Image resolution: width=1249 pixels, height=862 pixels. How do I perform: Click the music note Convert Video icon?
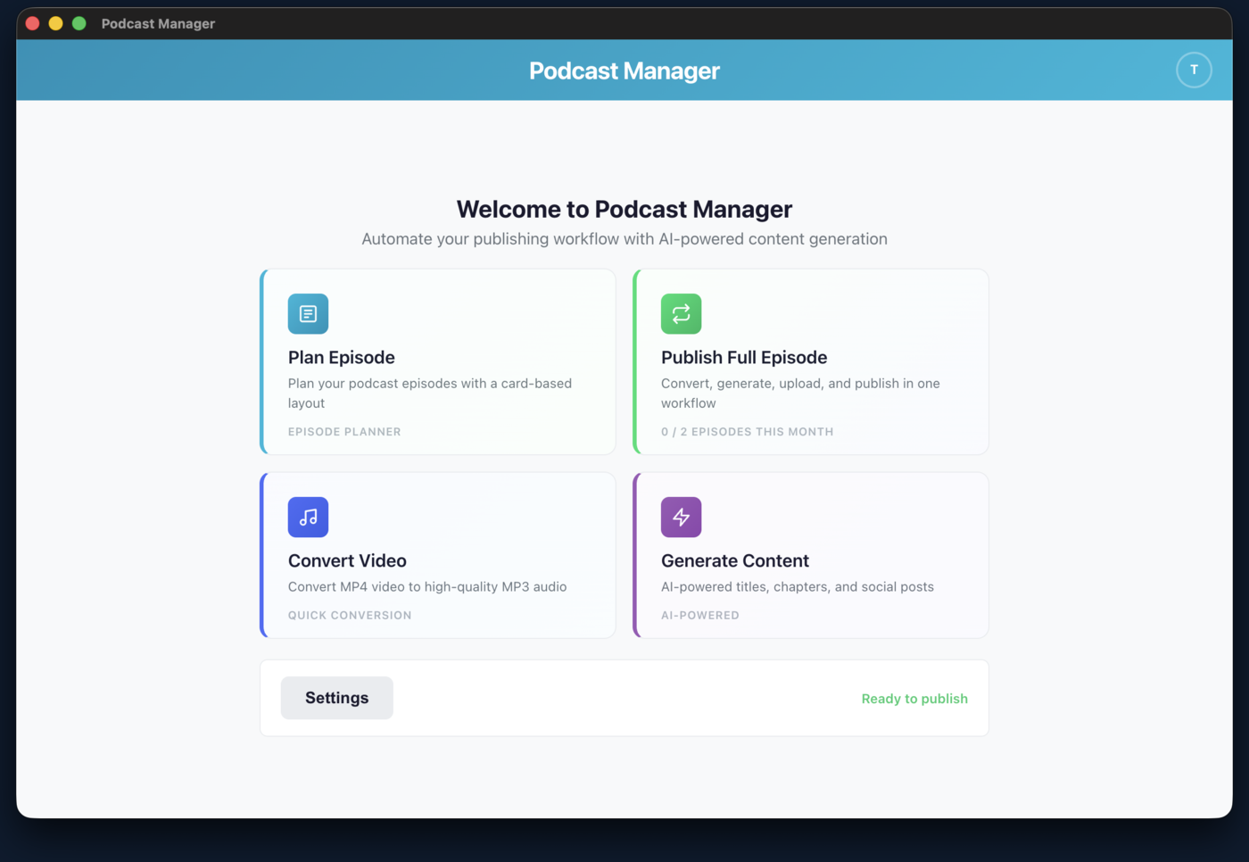[308, 517]
